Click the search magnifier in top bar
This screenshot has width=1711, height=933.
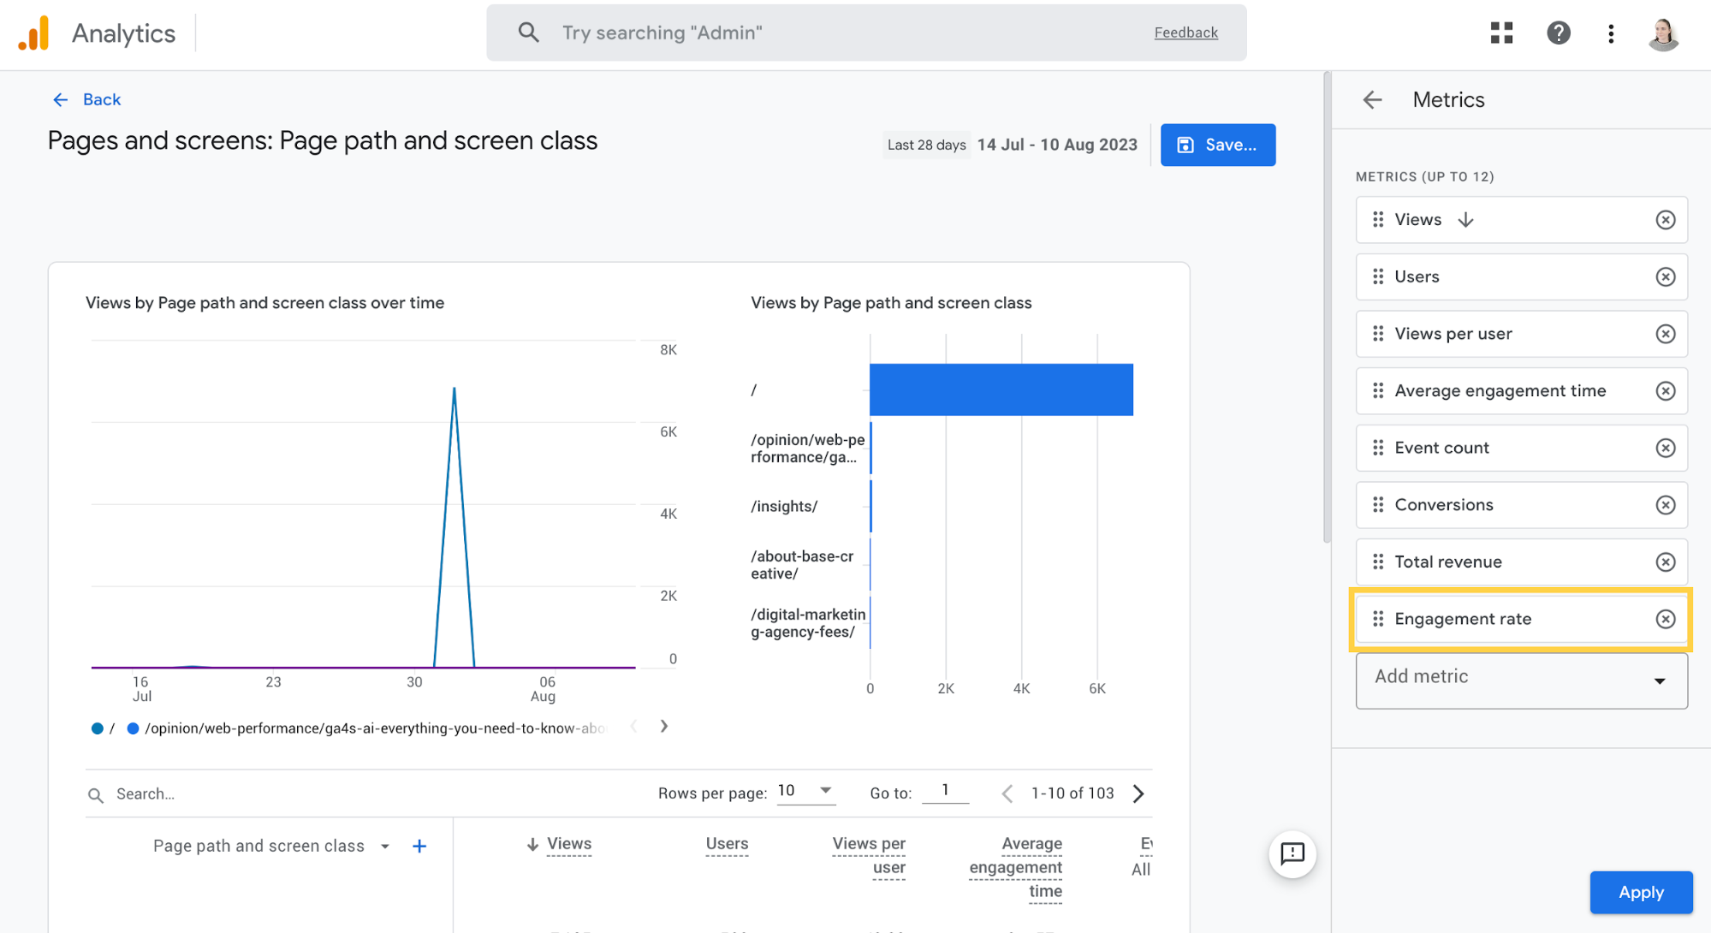point(528,32)
